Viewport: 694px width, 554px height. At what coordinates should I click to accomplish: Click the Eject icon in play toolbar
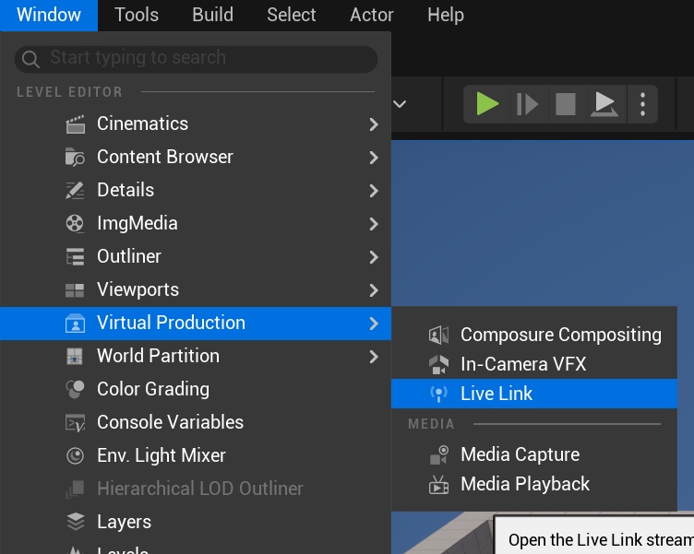click(604, 103)
